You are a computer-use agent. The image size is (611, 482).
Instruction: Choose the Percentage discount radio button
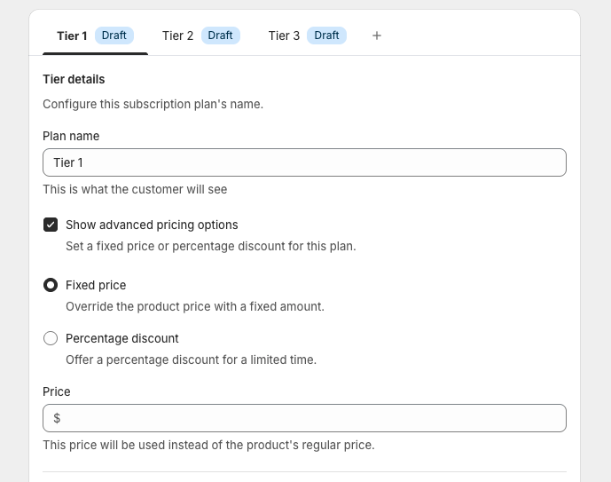[x=51, y=338]
